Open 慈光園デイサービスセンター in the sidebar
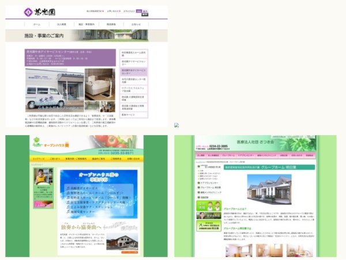Image resolution: width=346 pixels, height=260 pixels. pos(134,63)
